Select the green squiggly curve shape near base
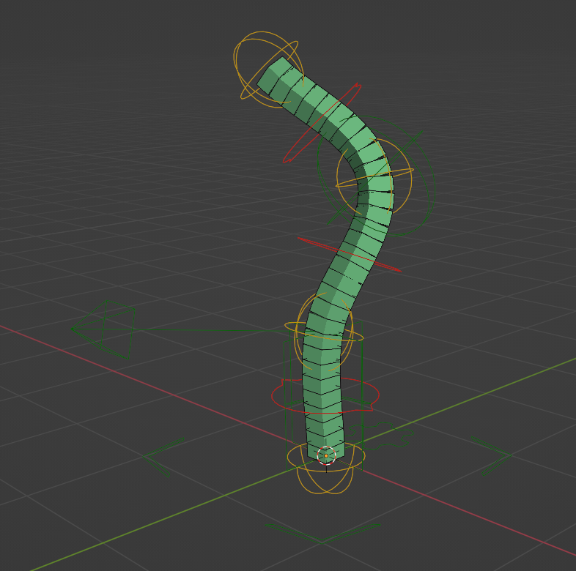576x571 pixels. [382, 436]
